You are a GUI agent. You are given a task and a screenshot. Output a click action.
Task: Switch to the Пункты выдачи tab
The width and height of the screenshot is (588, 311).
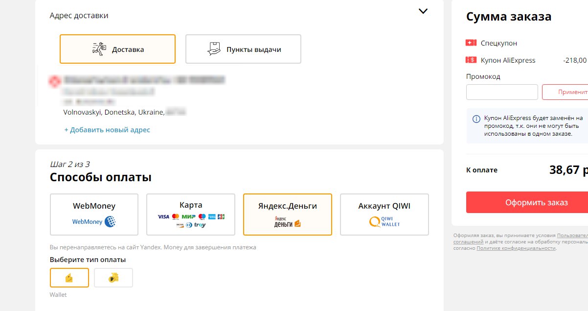click(243, 49)
